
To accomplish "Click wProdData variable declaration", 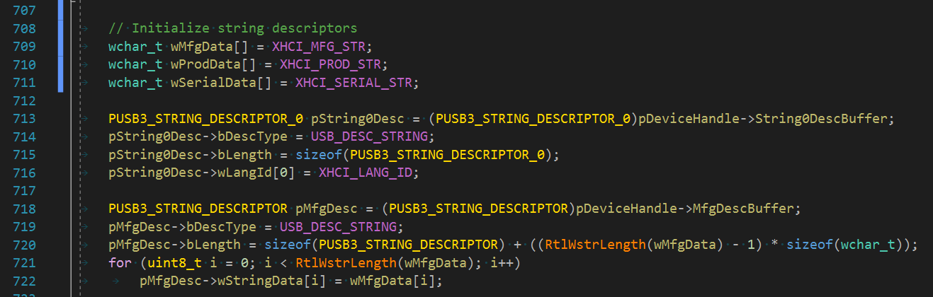I will pyautogui.click(x=212, y=64).
